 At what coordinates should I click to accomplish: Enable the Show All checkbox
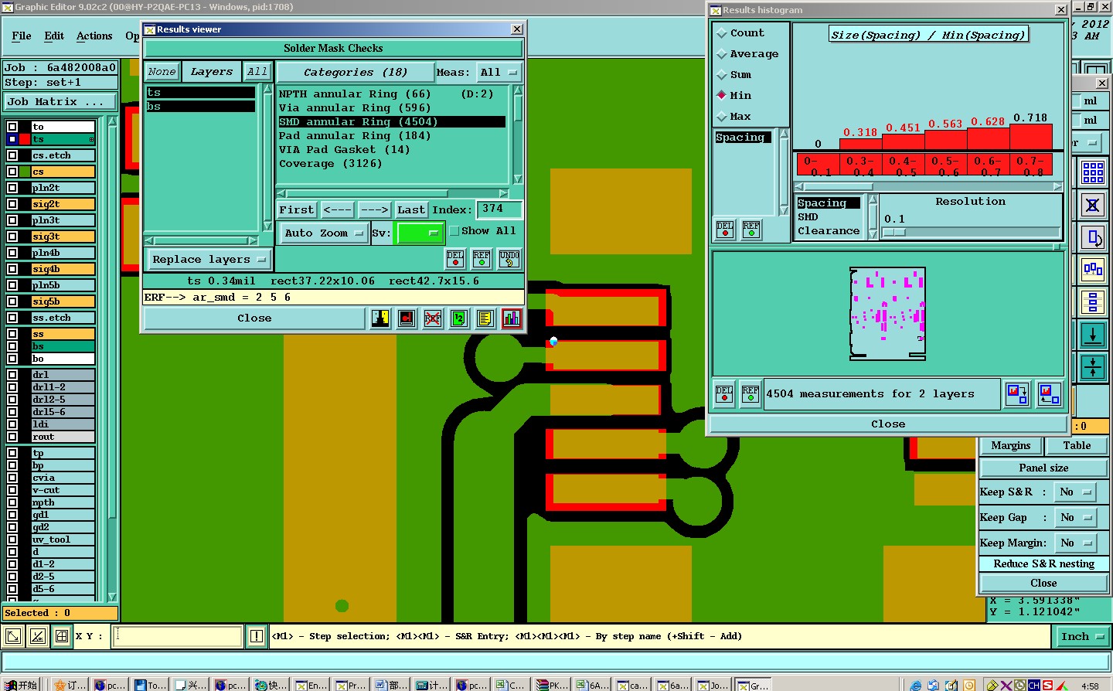(454, 231)
